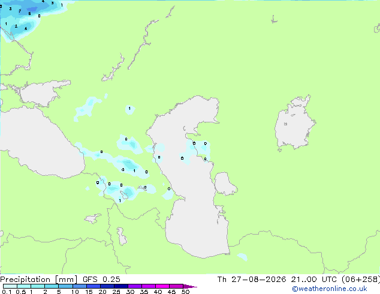Pick the magenta swatch between 40 and 45
The width and height of the screenshot is (380, 294).
162,286
